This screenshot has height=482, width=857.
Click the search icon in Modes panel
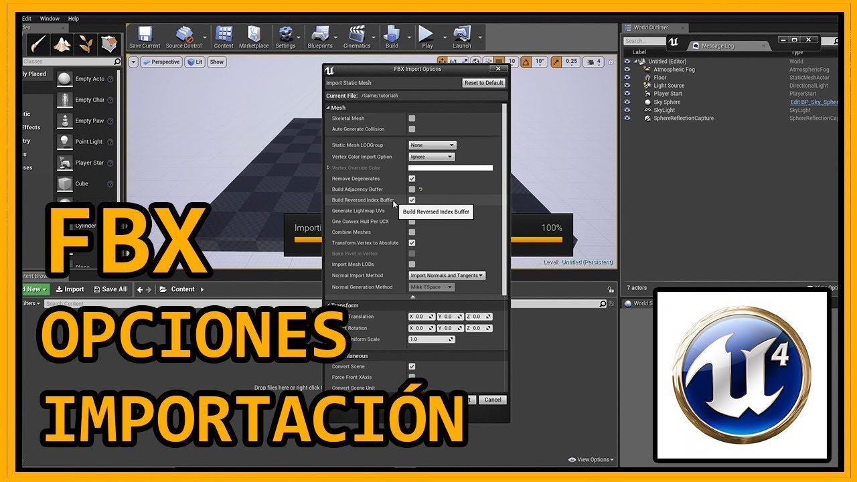tap(117, 62)
